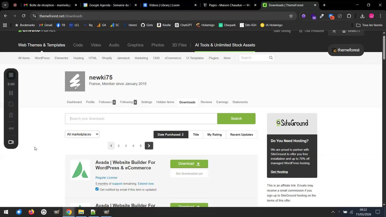The height and width of the screenshot is (217, 386).
Task: Open the Tous les favoris bookmarks folder
Action: click(x=369, y=25)
